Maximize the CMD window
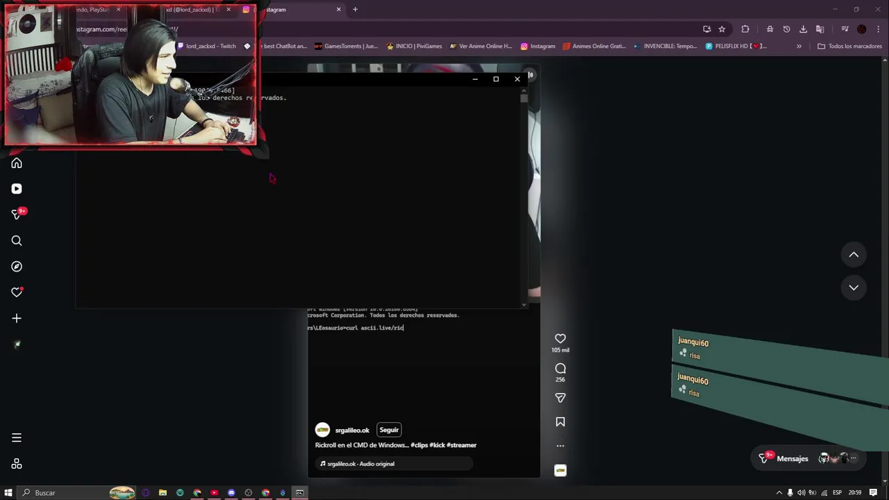 coord(496,79)
